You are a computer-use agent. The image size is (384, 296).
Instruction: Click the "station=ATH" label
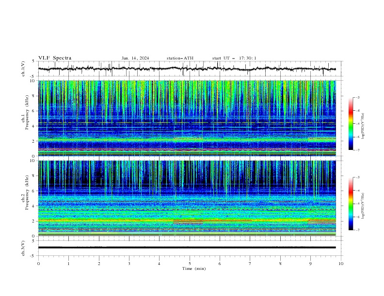180,58
